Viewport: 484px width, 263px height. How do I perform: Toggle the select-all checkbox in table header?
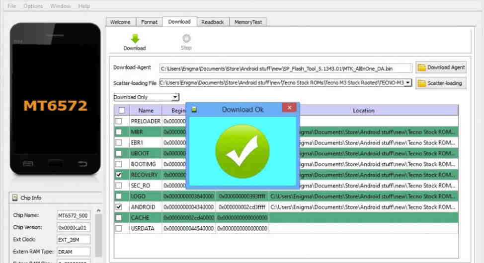point(122,110)
